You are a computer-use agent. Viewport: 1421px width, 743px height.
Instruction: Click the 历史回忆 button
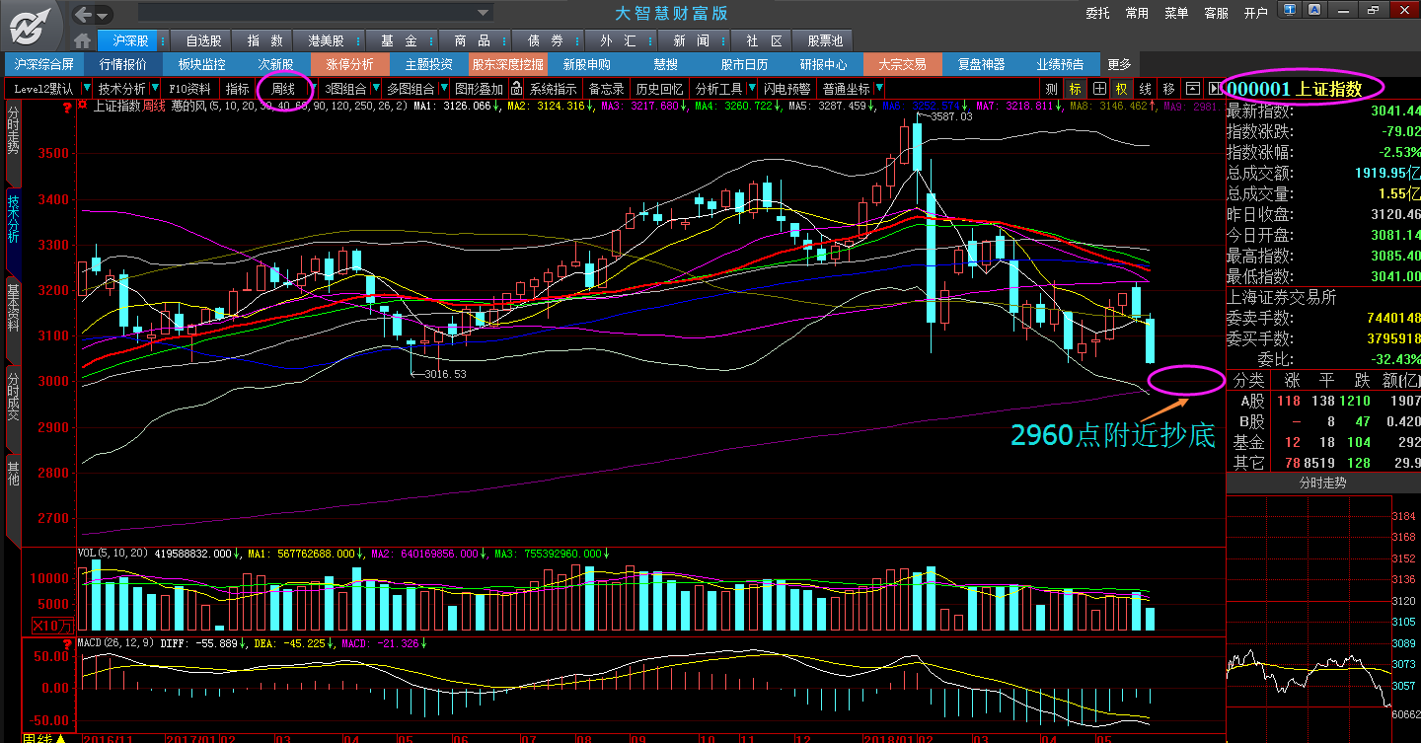pos(659,89)
